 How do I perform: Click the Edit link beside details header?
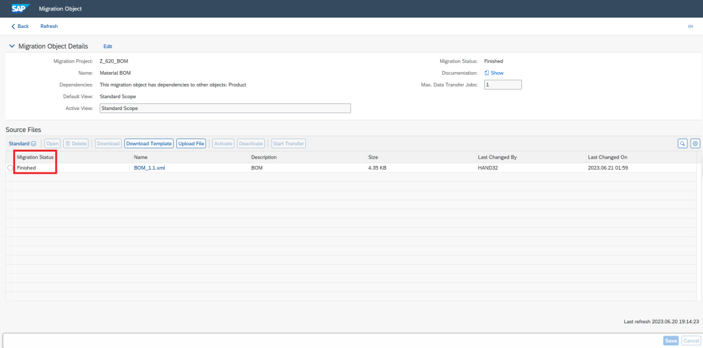(107, 46)
